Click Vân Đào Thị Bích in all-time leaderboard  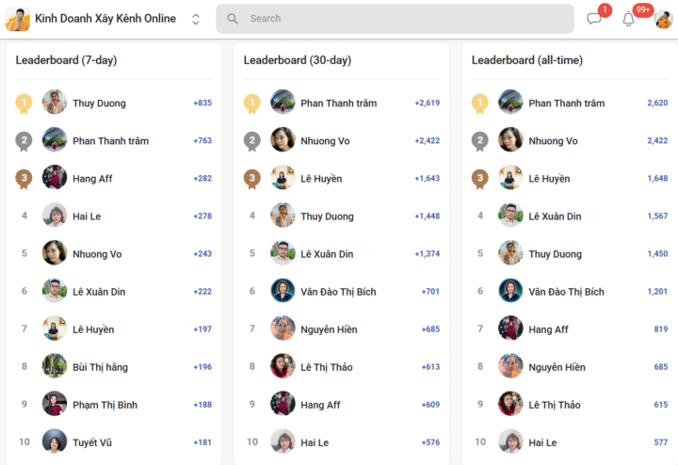coord(567,292)
